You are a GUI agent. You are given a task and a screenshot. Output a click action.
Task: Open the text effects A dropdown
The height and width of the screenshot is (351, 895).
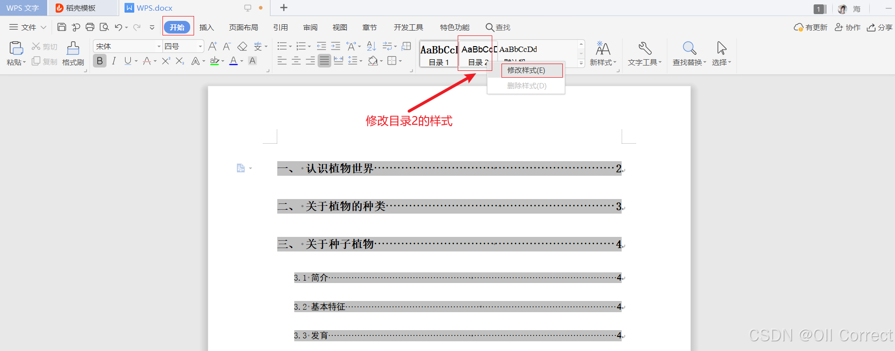[204, 61]
